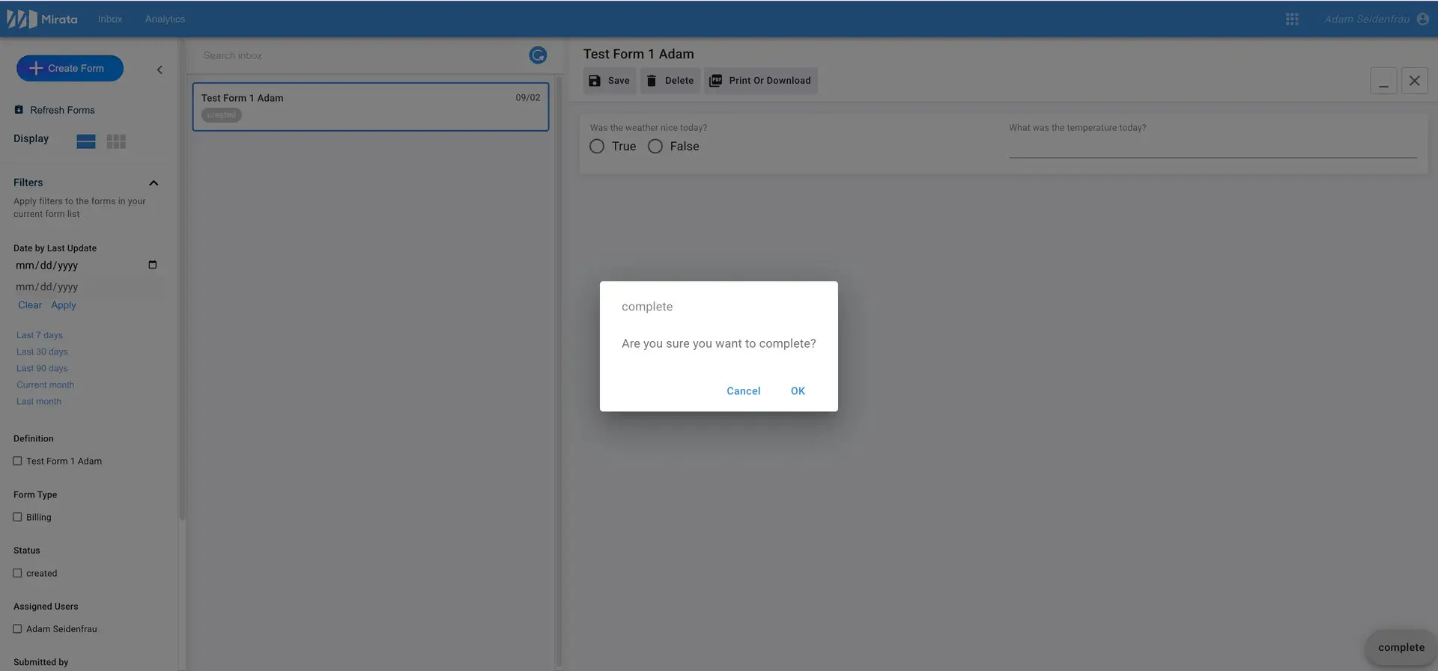Image resolution: width=1438 pixels, height=671 pixels.
Task: Minimize the form panel
Action: (1383, 81)
